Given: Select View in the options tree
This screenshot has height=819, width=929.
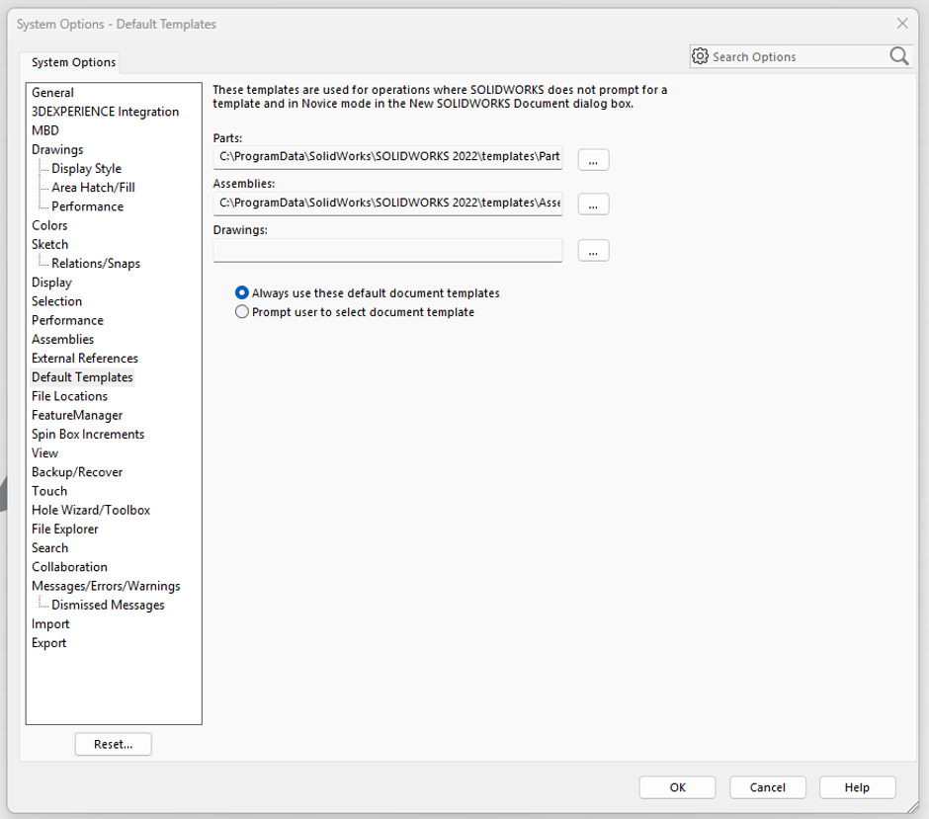Looking at the screenshot, I should click(44, 452).
